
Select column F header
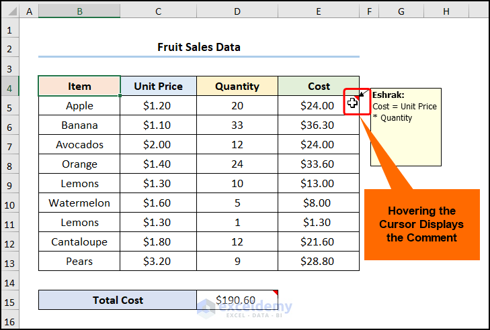[369, 11]
